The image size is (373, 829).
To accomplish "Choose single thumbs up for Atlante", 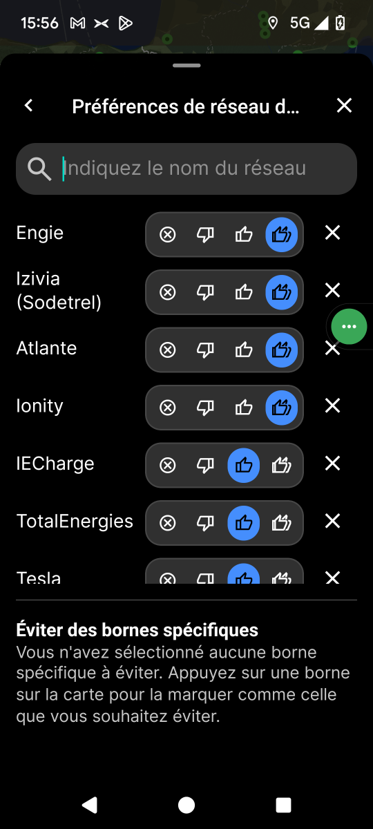I will (244, 350).
